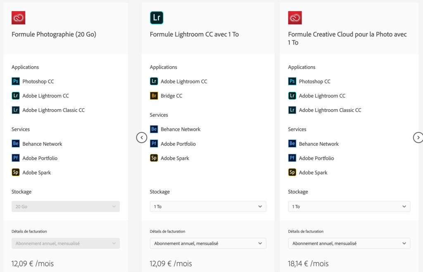The width and height of the screenshot is (423, 272).
Task: Click Adobe Lightroom Classic CC label in Creative Cloud card
Action: (330, 110)
